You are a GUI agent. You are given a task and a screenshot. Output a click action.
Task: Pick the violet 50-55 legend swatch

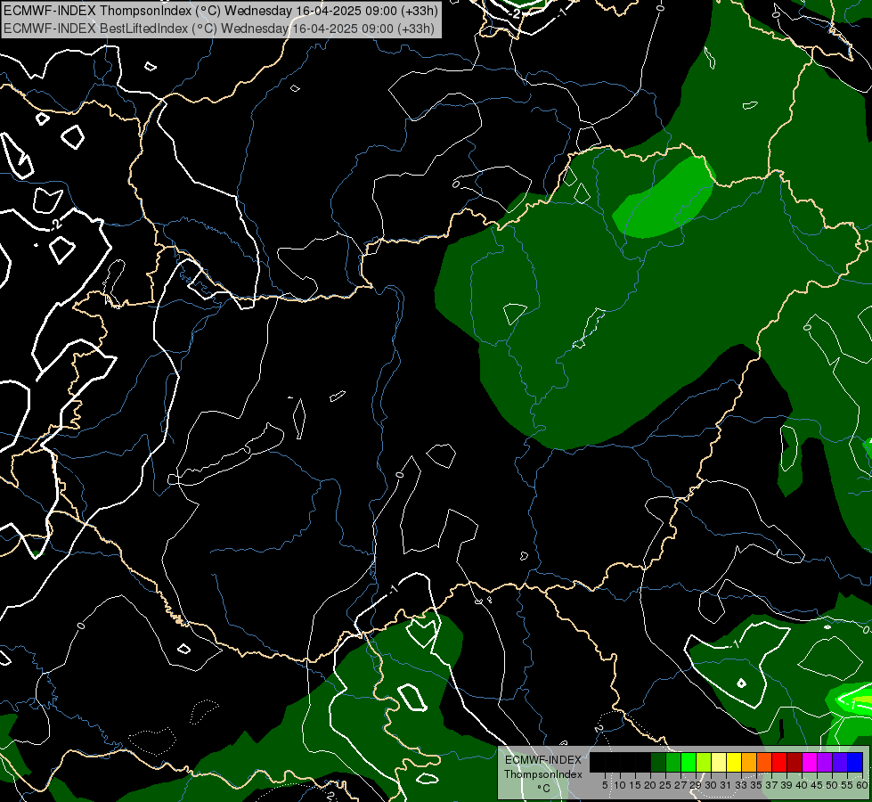840,762
